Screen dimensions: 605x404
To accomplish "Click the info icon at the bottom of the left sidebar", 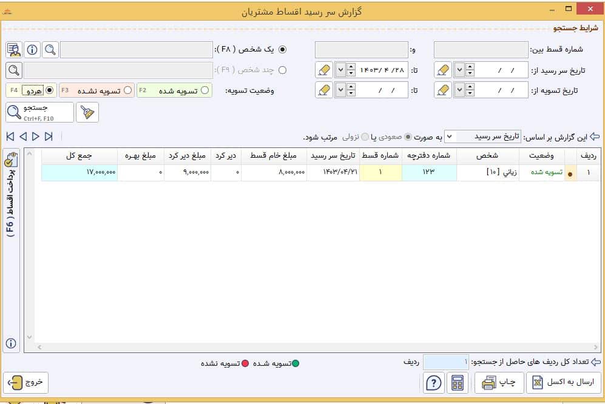I will coord(11,343).
